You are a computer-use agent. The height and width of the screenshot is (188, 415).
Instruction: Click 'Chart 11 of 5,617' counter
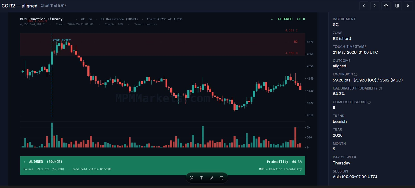54,6
